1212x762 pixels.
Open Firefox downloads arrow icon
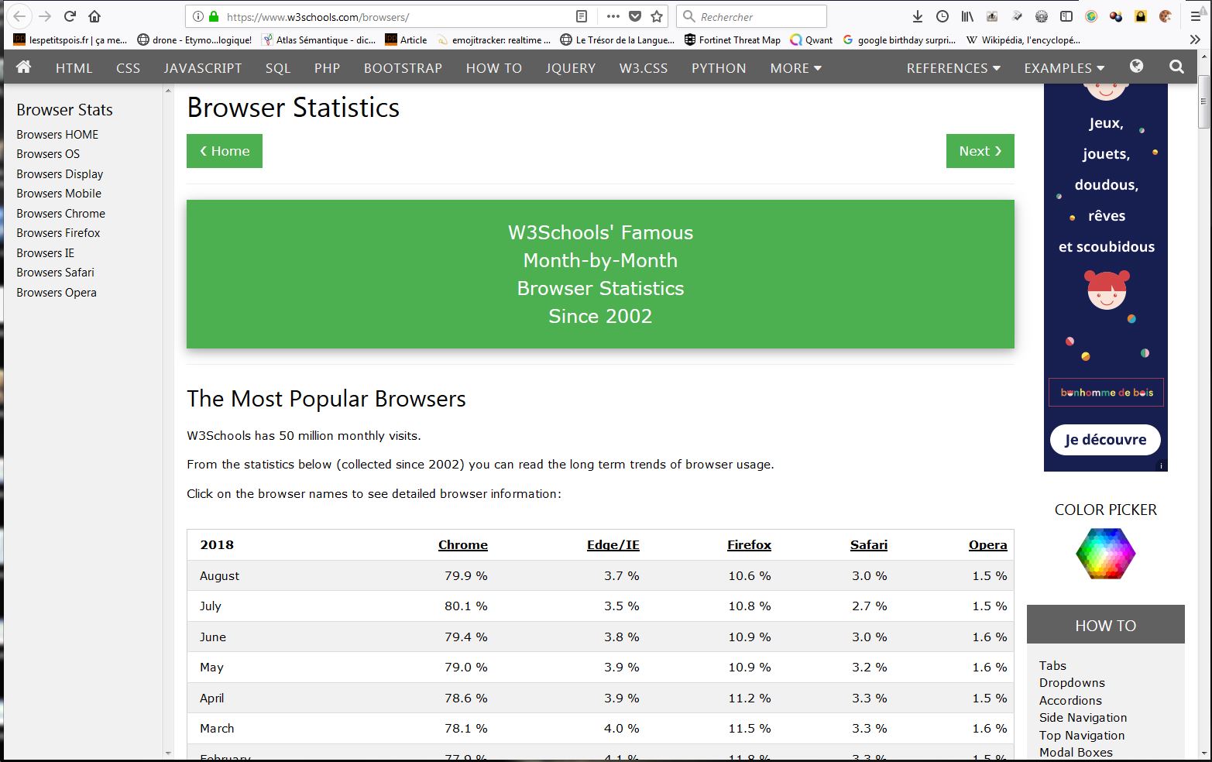point(918,16)
